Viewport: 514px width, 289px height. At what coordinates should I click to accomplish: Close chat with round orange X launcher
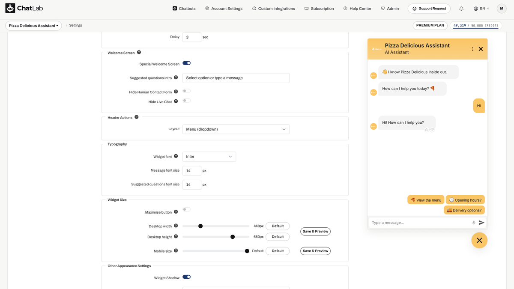pyautogui.click(x=479, y=240)
